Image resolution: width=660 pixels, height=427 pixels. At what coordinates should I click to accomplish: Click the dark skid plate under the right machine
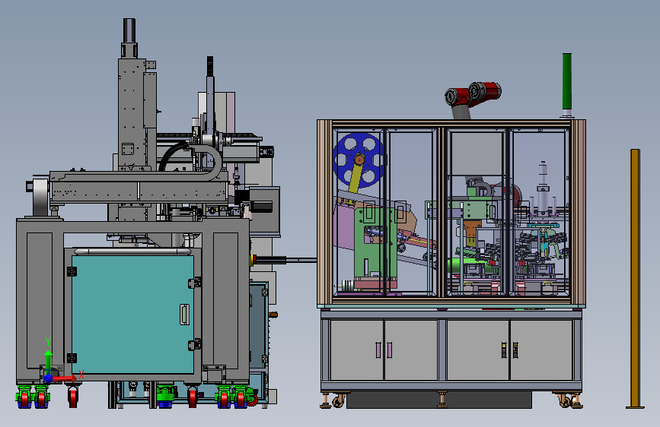tap(439, 400)
